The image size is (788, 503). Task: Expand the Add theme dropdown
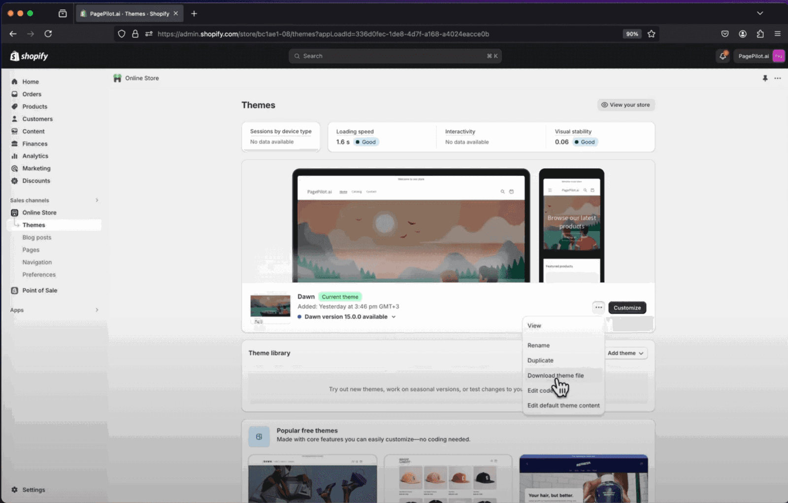(x=625, y=353)
